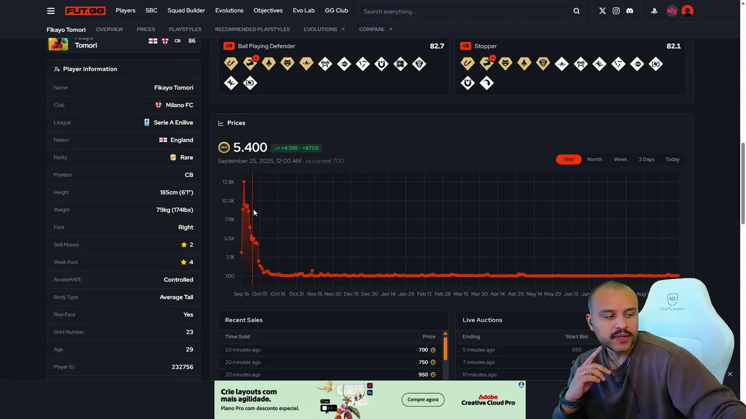Click the England flag in Nation row
This screenshot has width=746, height=419.
pyautogui.click(x=163, y=140)
